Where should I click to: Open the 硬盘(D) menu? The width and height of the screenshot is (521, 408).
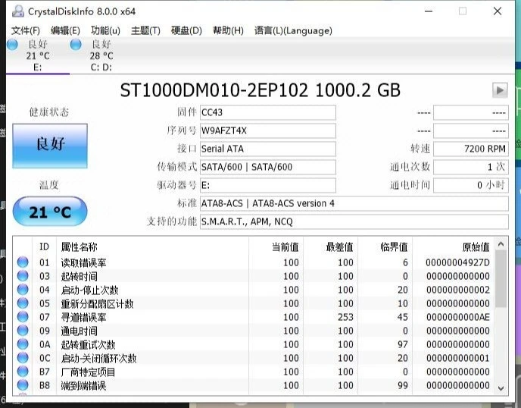[186, 30]
